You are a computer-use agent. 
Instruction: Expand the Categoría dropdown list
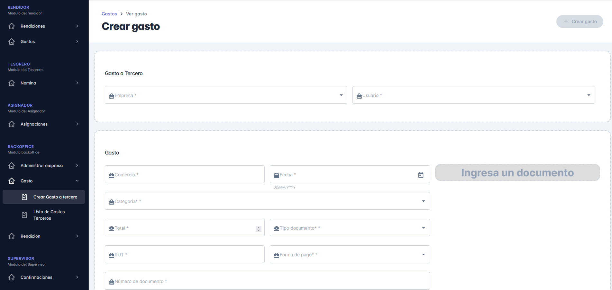point(267,201)
